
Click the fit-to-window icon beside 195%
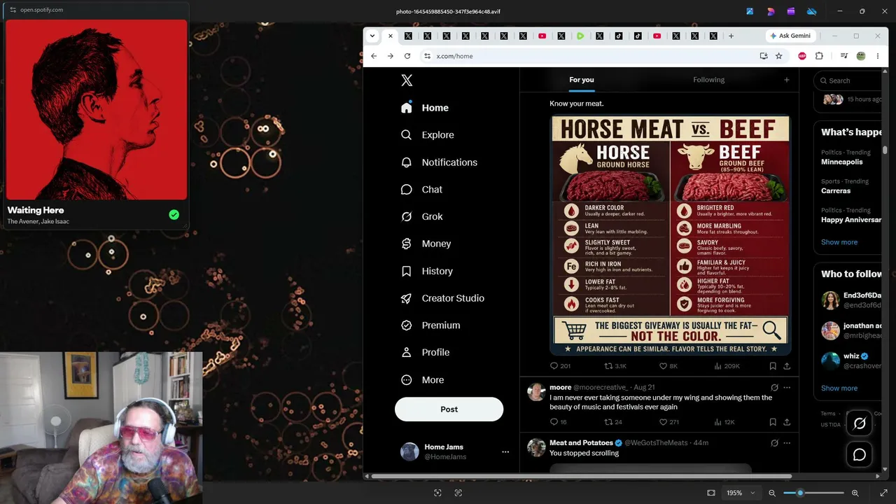(711, 493)
